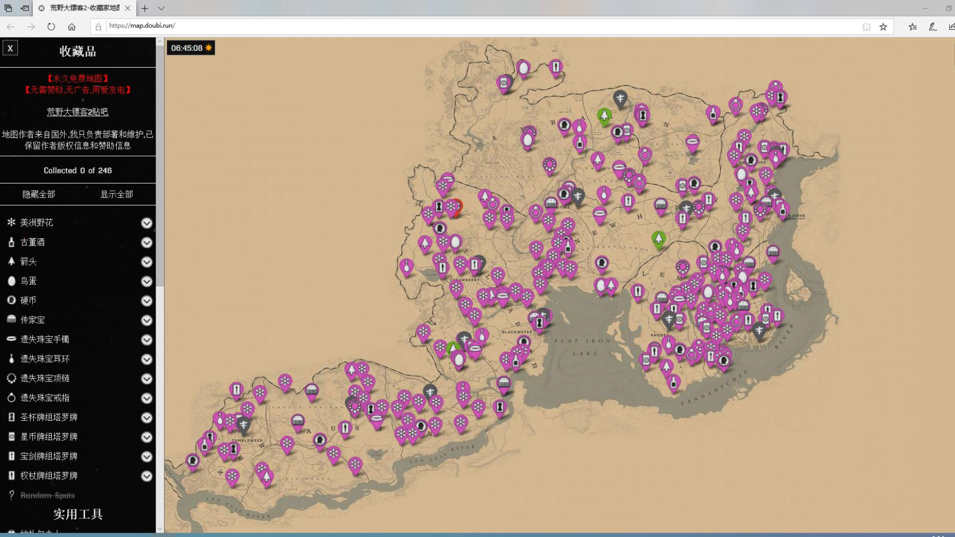Click the sidebar scrollbar down arrow
The width and height of the screenshot is (955, 537).
pyautogui.click(x=160, y=529)
